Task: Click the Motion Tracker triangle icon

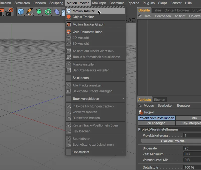Action: coord(69,11)
